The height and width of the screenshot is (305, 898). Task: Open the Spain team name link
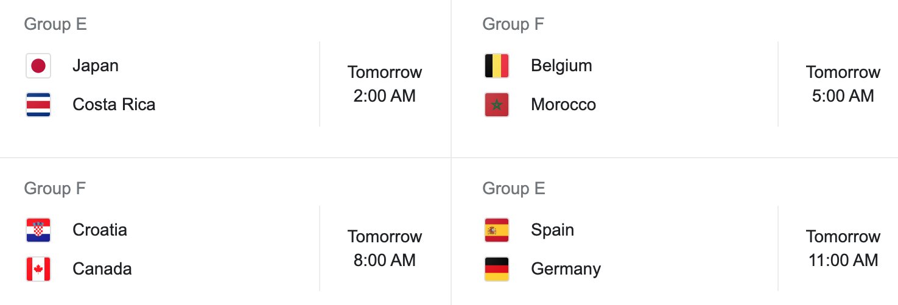pyautogui.click(x=552, y=230)
